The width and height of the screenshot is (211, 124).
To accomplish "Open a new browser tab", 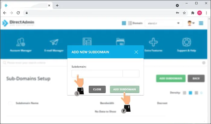I will pyautogui.click(x=57, y=5).
